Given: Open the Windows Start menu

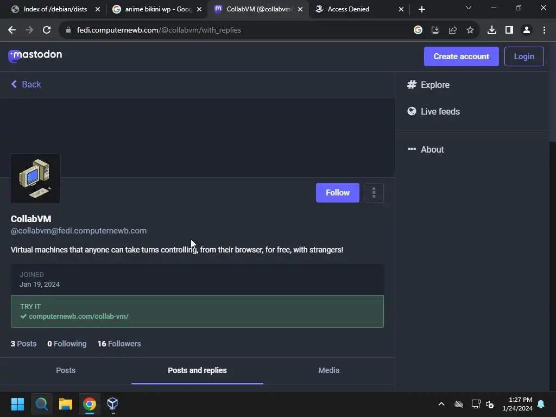Looking at the screenshot, I should coord(17,404).
